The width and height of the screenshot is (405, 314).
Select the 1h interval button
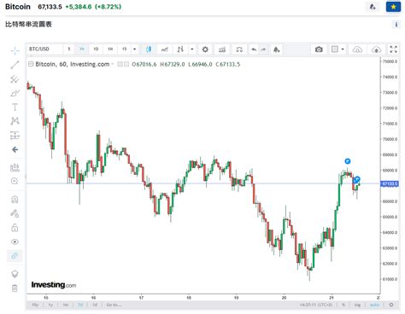[x=82, y=49]
